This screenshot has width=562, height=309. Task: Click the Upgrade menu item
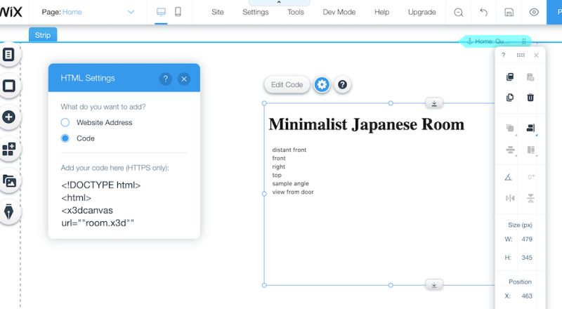point(422,12)
